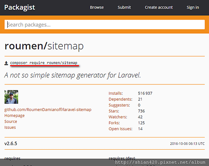Go to the Submit page

124,7
